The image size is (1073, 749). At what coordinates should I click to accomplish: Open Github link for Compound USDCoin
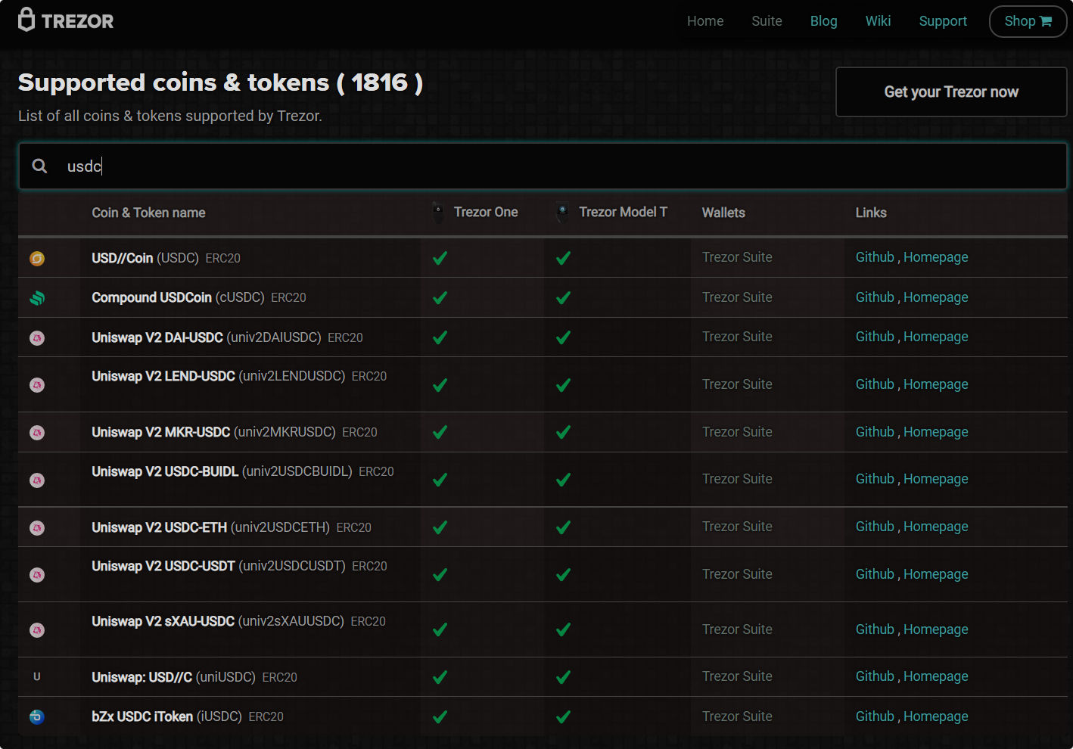point(875,297)
